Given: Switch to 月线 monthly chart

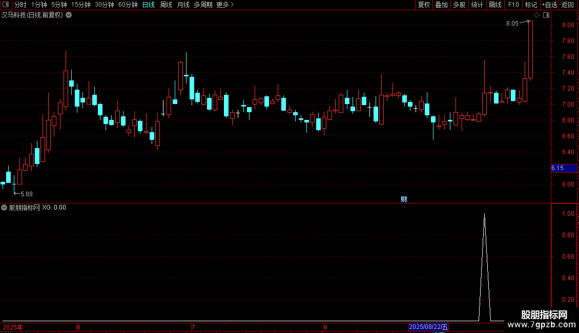Looking at the screenshot, I should [x=183, y=5].
